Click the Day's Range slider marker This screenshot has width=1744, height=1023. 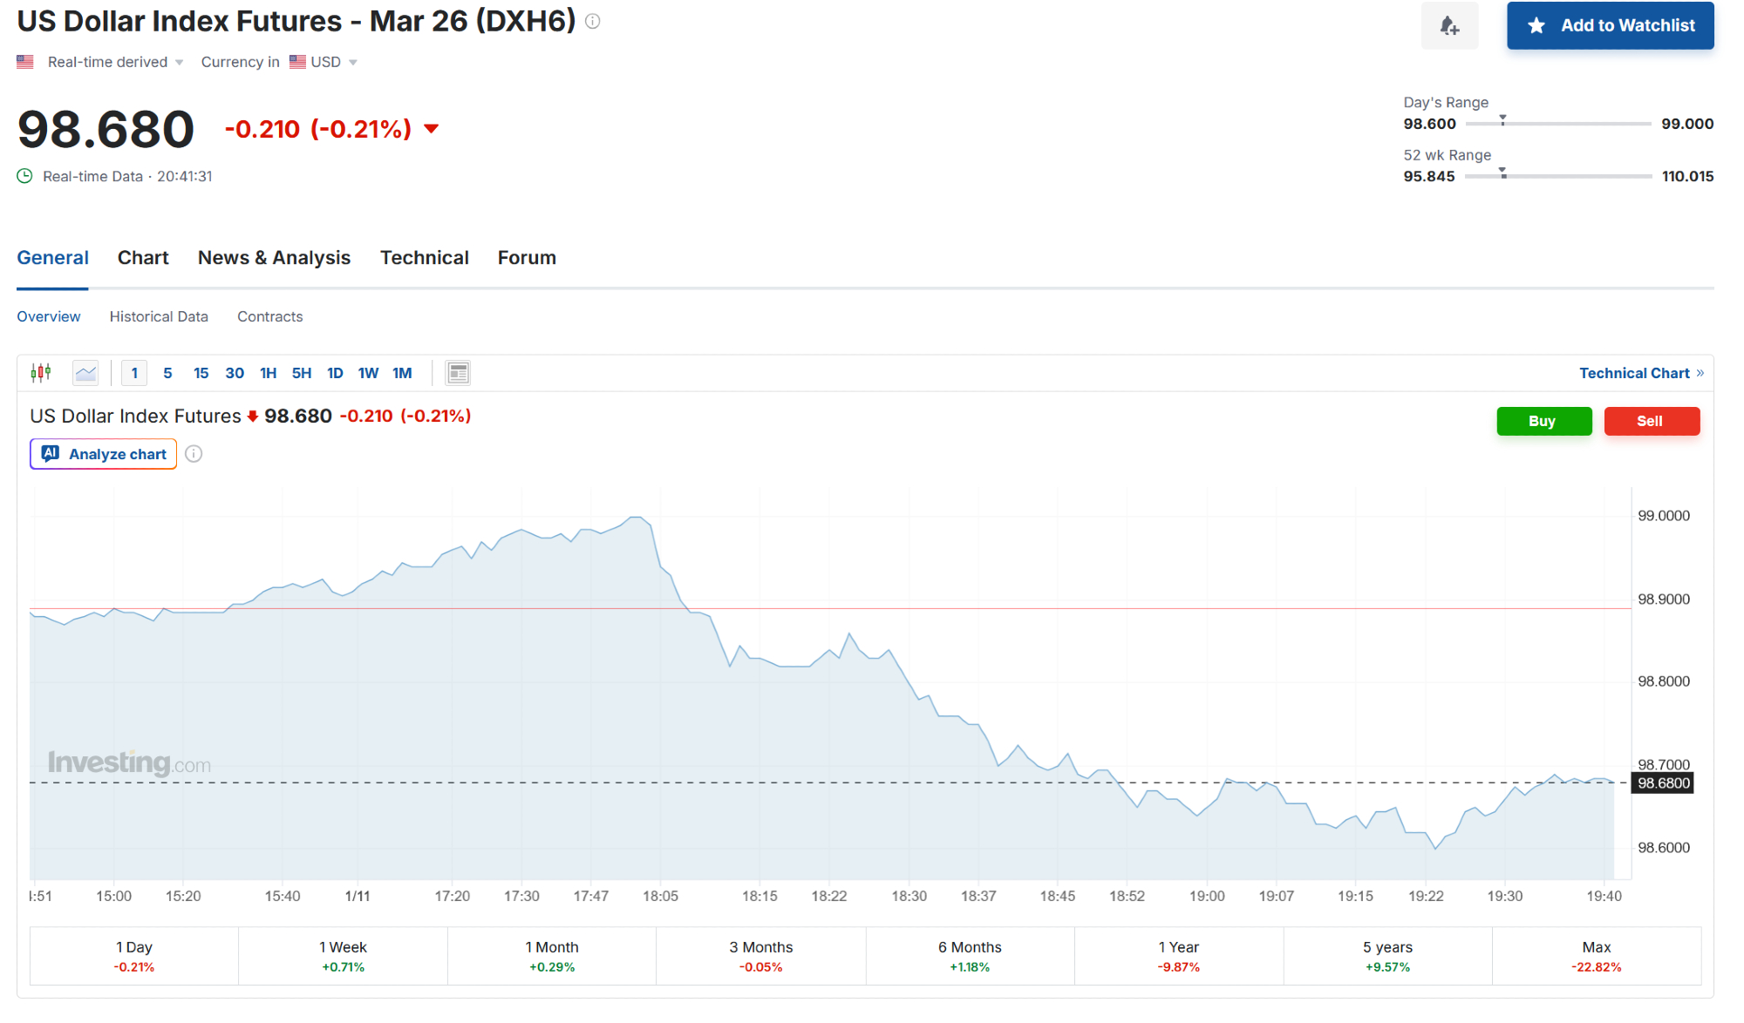pos(1502,120)
